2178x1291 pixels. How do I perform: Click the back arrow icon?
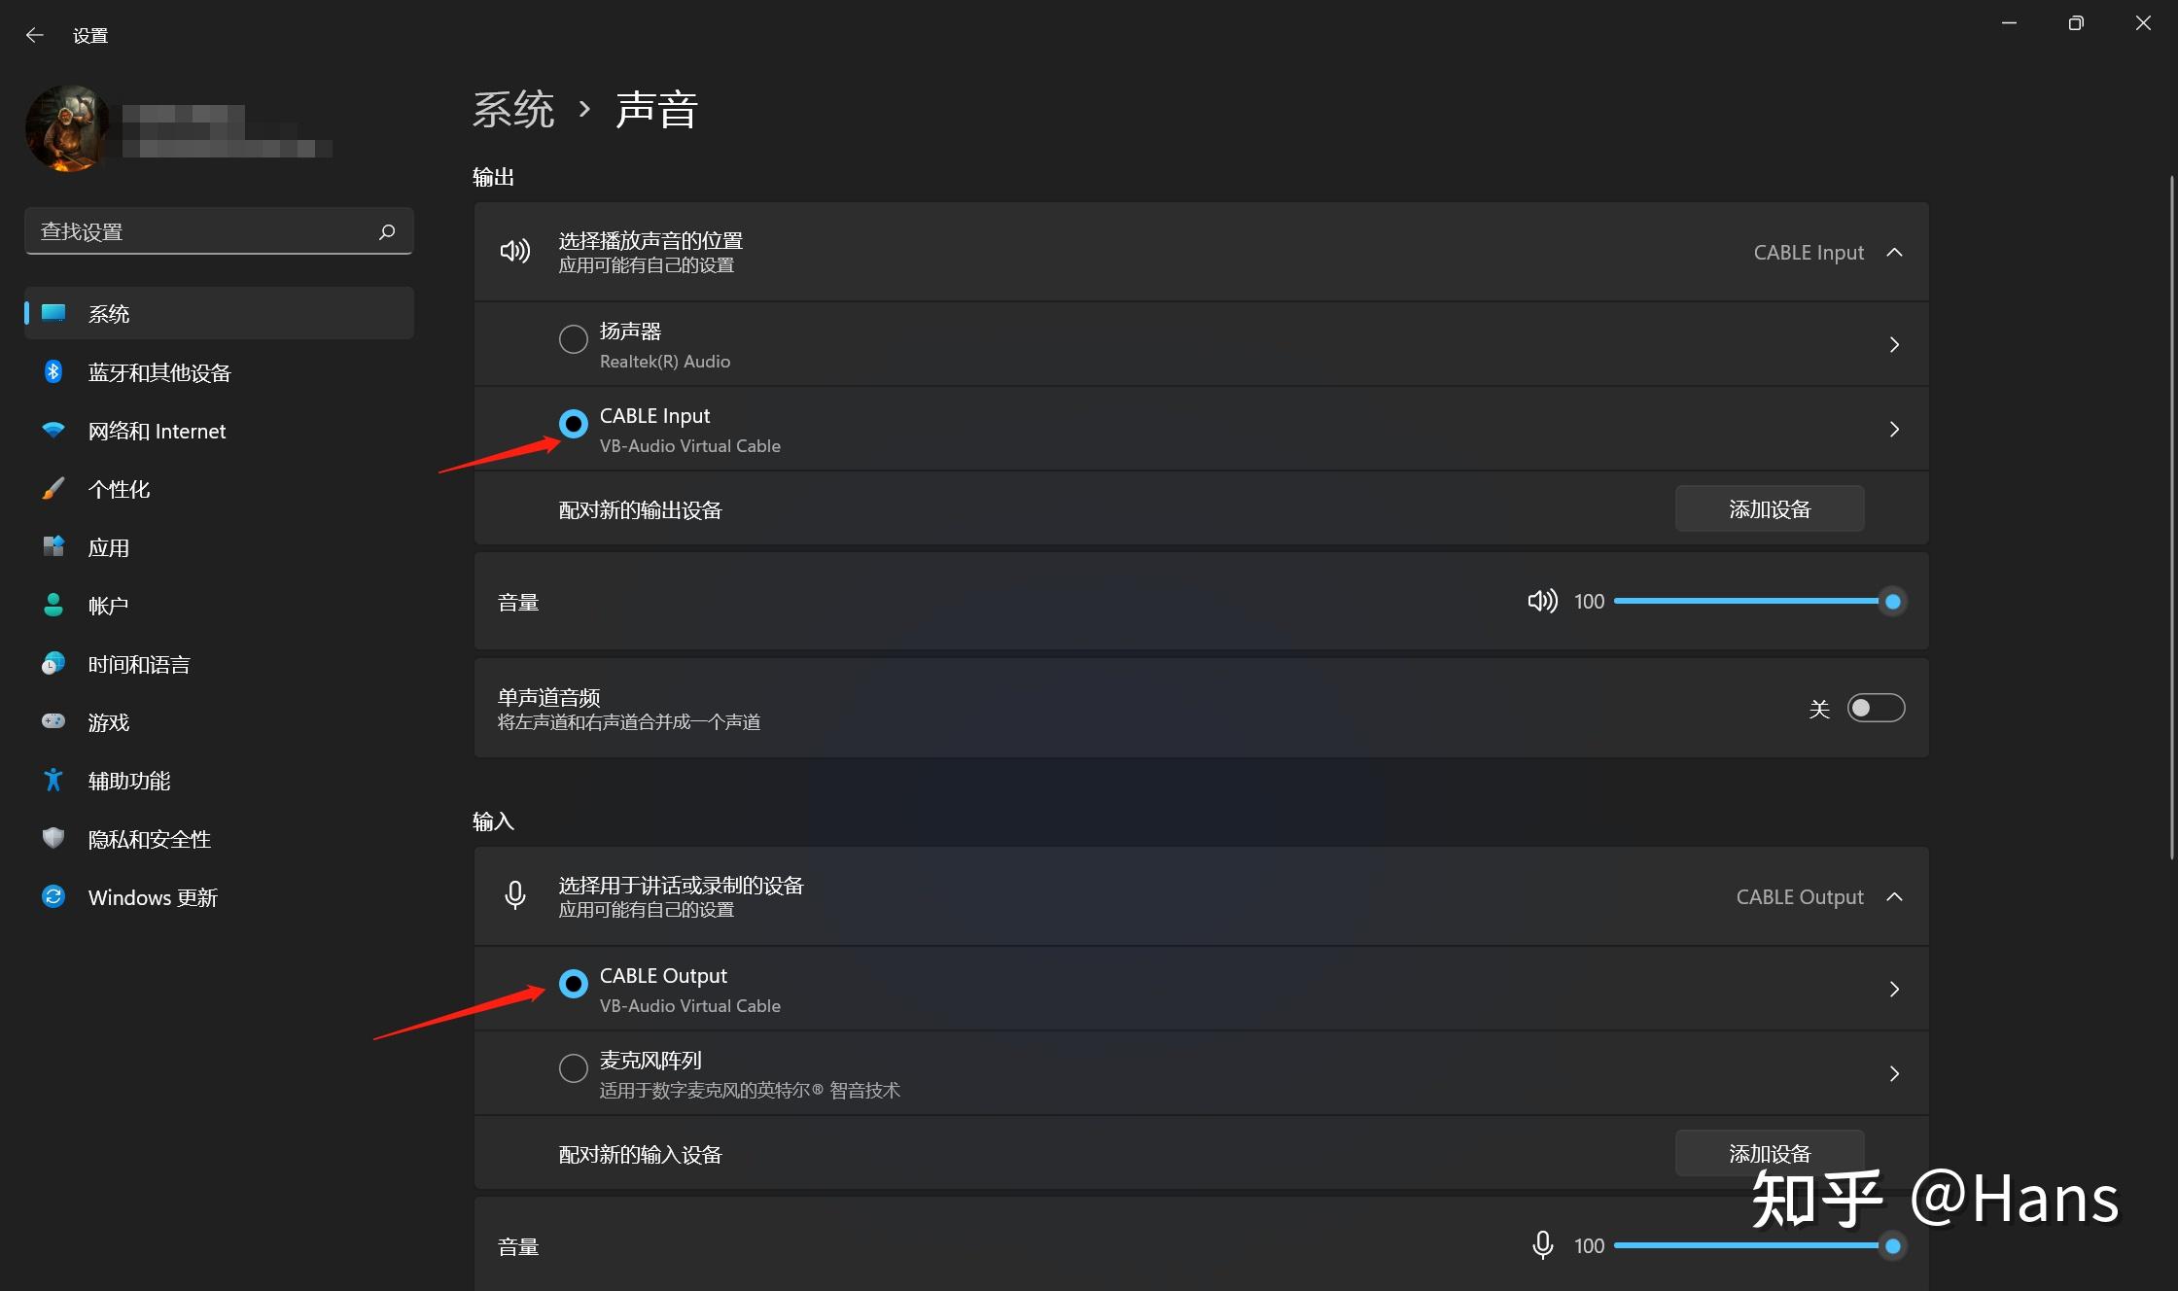[x=35, y=36]
